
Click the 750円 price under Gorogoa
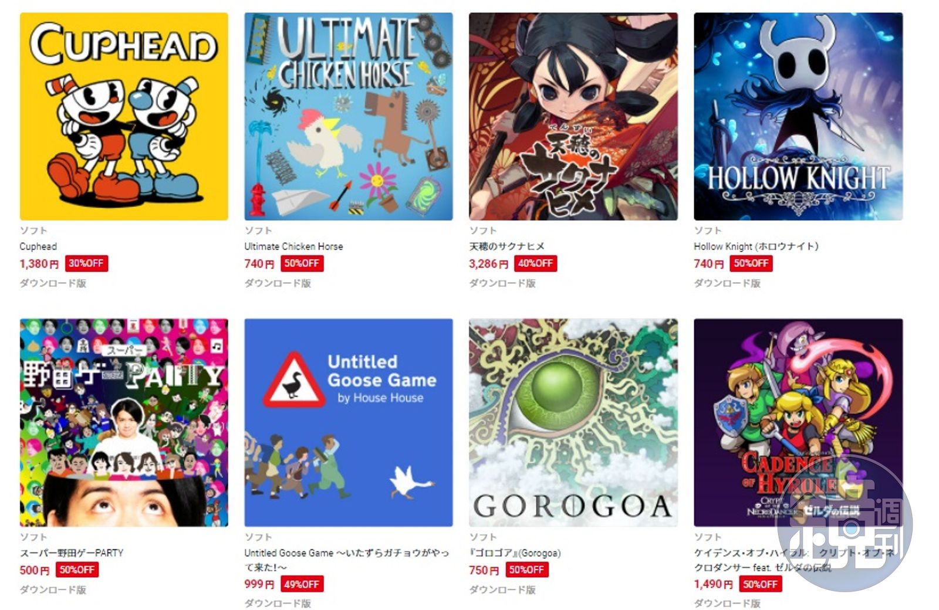pyautogui.click(x=484, y=570)
